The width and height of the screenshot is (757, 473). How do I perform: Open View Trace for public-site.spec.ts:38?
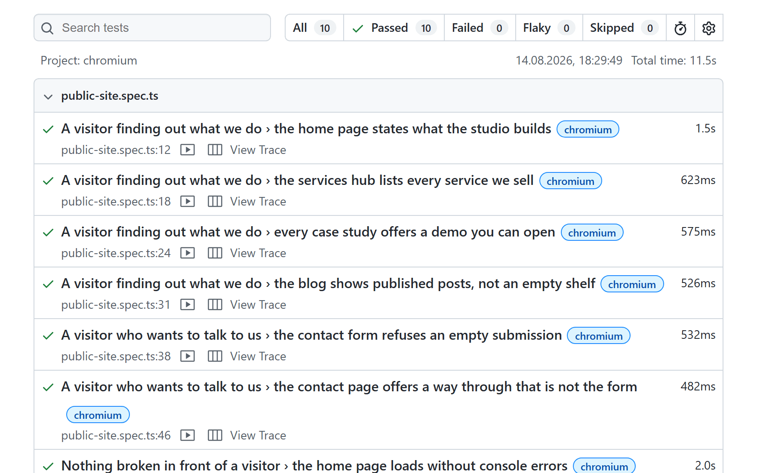(x=258, y=356)
